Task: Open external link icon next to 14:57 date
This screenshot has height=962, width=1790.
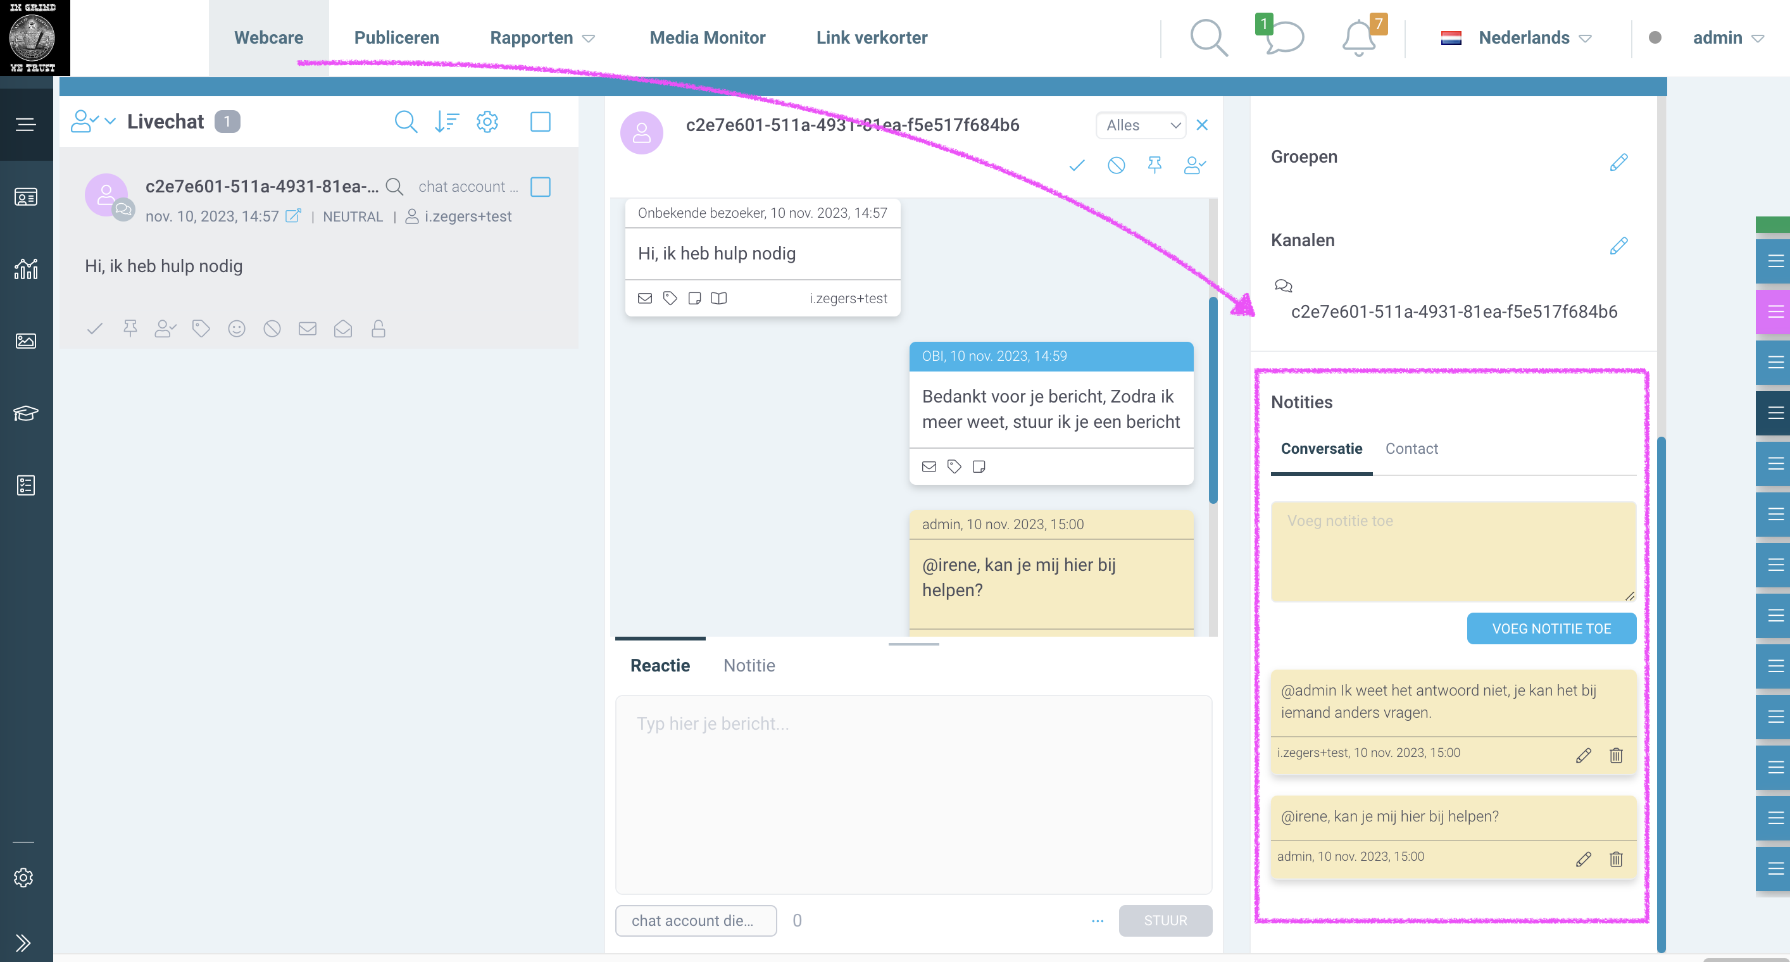Action: click(x=293, y=215)
